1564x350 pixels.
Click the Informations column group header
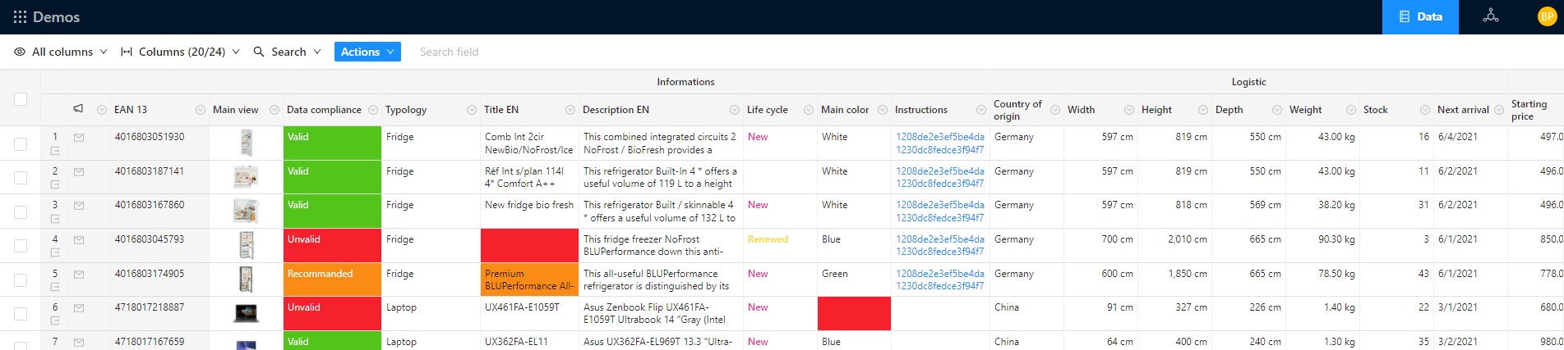pyautogui.click(x=685, y=82)
